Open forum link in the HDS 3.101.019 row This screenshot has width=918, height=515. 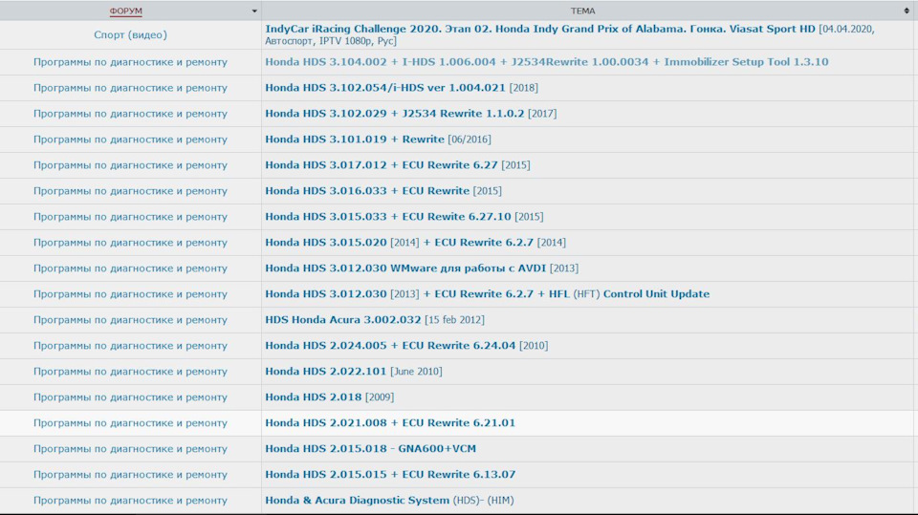[x=131, y=139]
